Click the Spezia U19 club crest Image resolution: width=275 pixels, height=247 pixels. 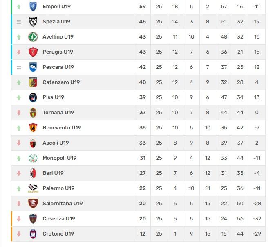point(33,22)
